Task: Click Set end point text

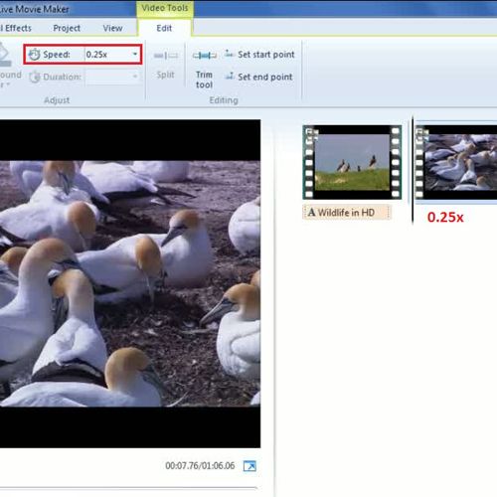Action: click(265, 77)
